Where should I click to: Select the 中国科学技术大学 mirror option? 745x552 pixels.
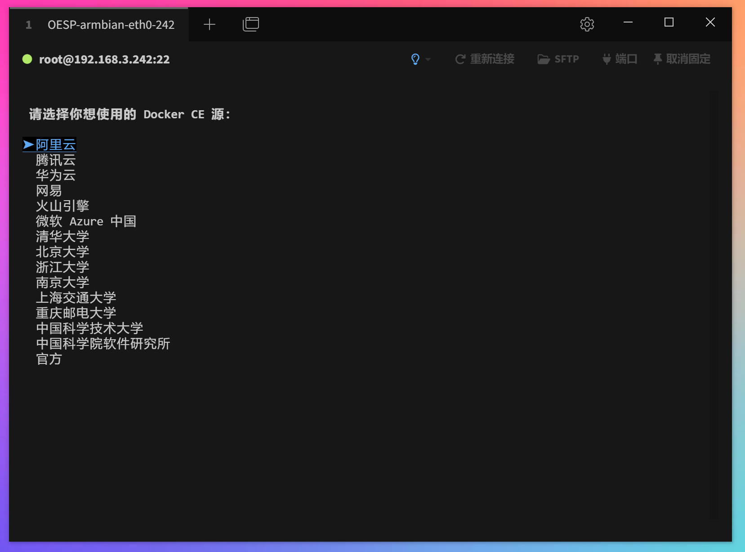pyautogui.click(x=89, y=328)
